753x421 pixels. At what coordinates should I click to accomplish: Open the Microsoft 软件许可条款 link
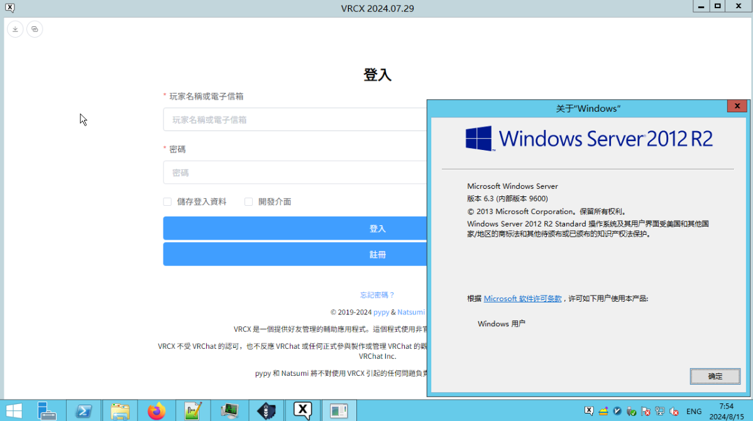522,298
